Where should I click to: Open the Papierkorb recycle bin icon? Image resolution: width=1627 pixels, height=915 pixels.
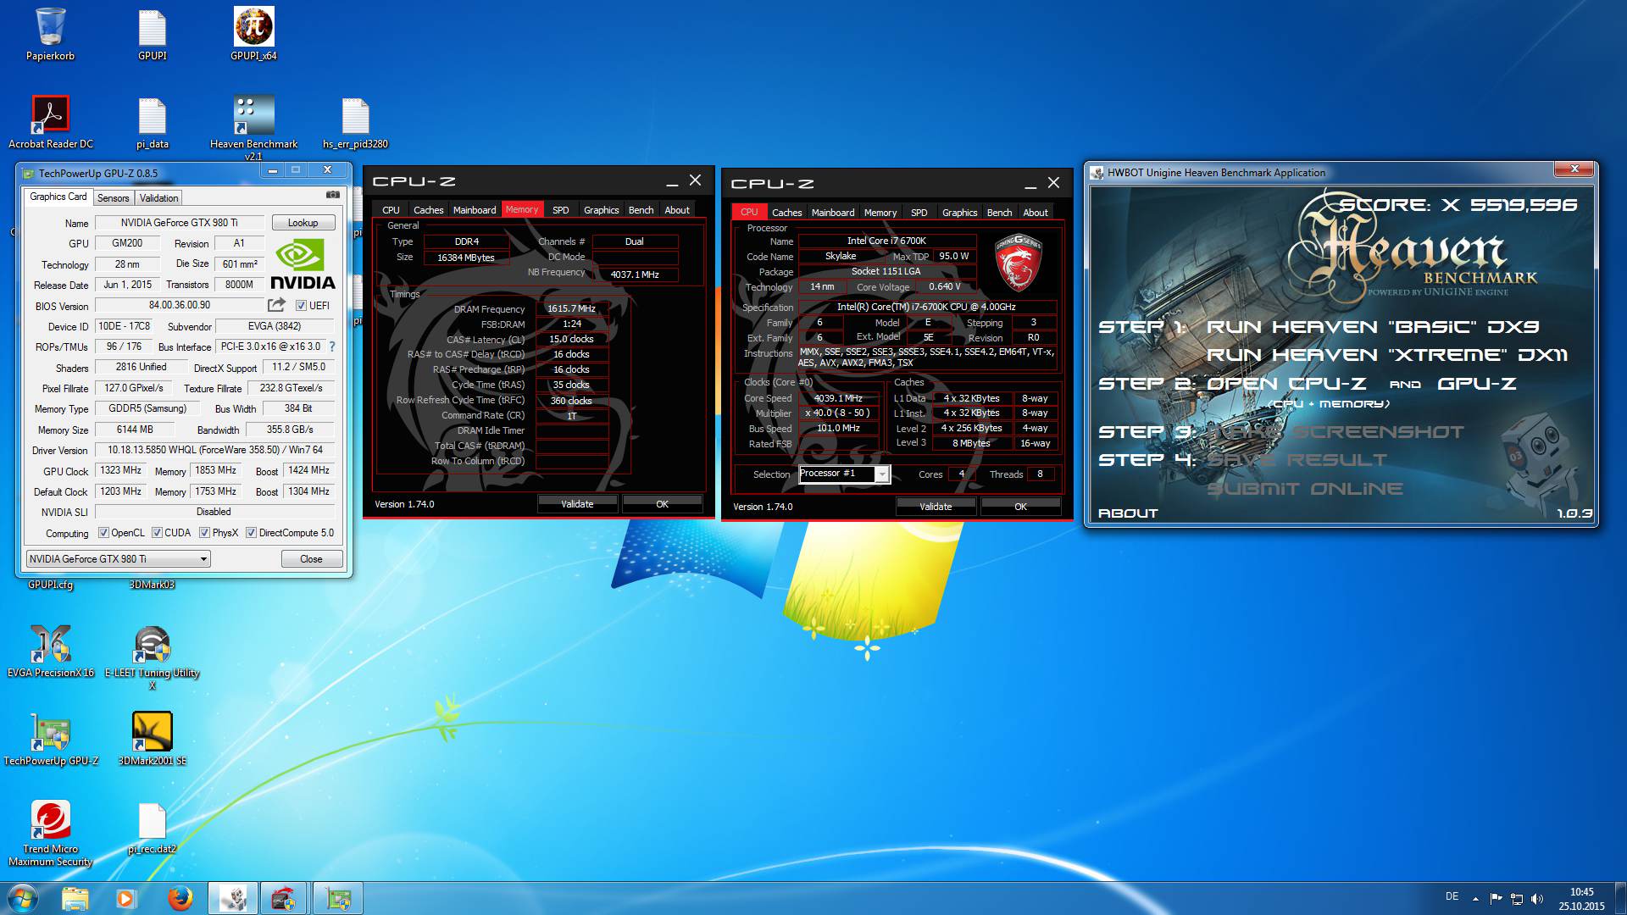(50, 34)
